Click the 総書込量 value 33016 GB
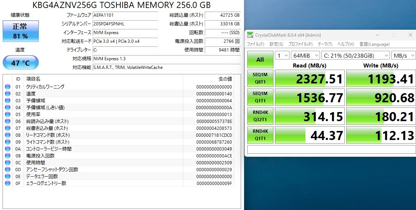Image resolution: width=416 pixels, height=210 pixels. 223,24
